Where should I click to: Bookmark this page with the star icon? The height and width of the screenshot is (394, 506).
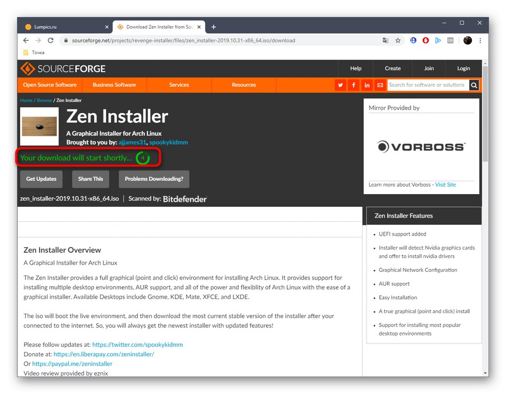(398, 40)
